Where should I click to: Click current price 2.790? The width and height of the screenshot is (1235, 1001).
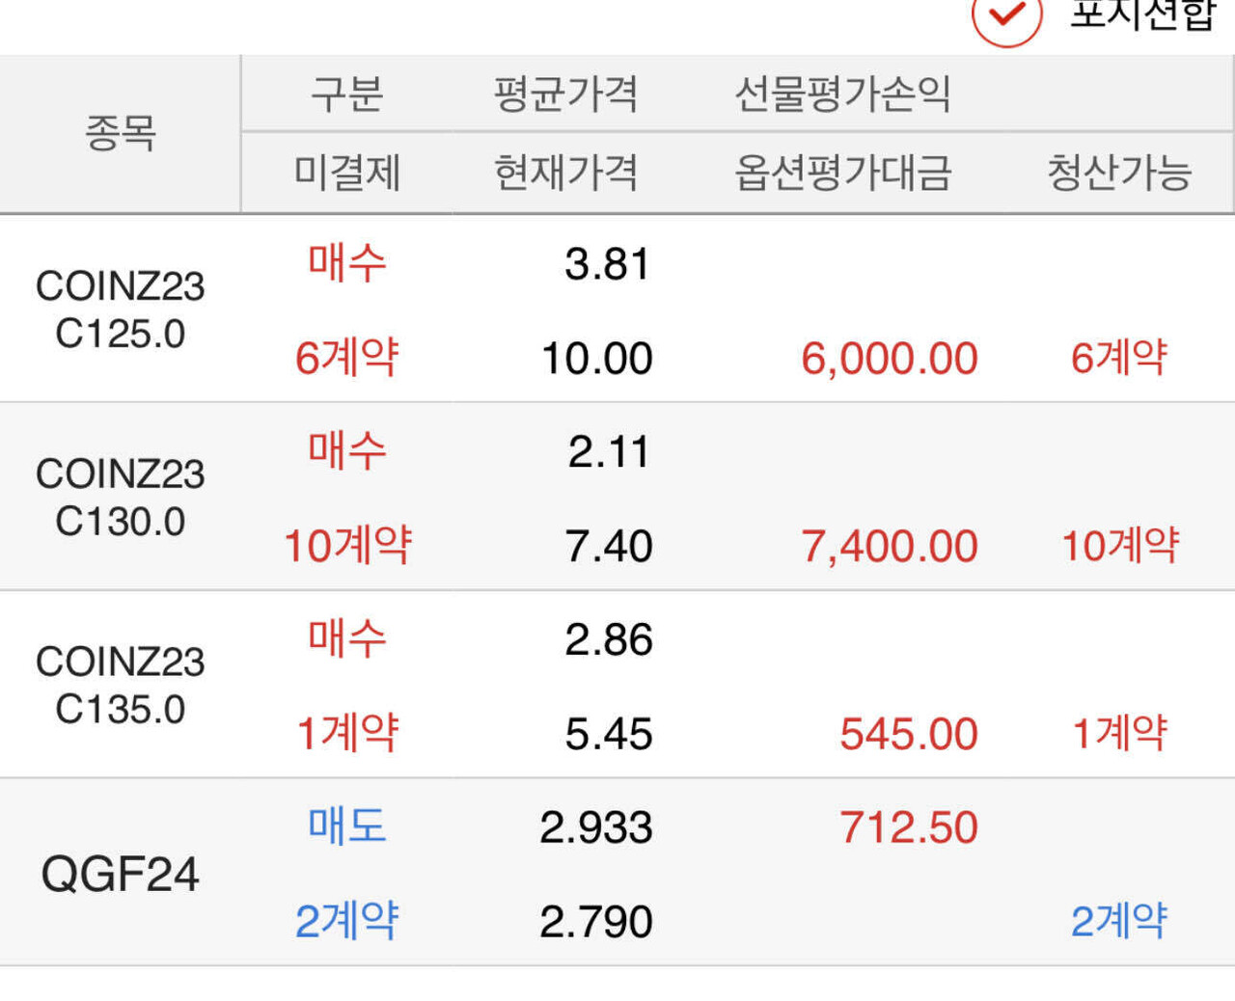[596, 923]
